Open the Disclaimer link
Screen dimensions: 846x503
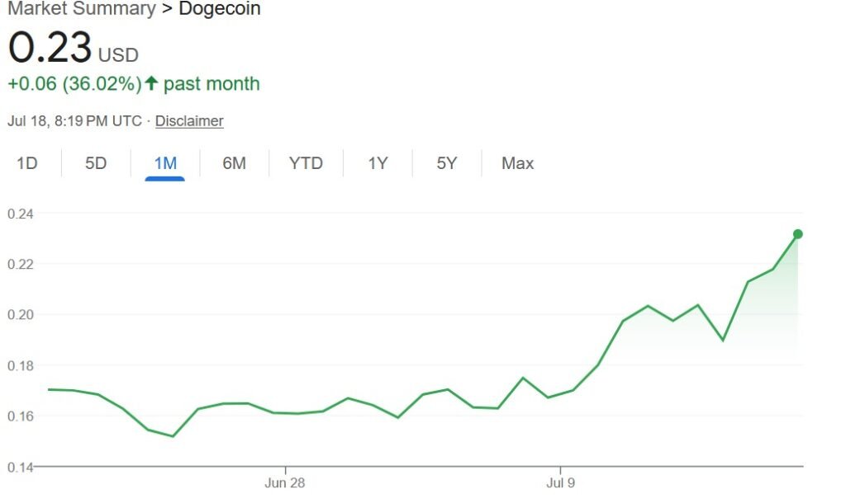pos(189,120)
